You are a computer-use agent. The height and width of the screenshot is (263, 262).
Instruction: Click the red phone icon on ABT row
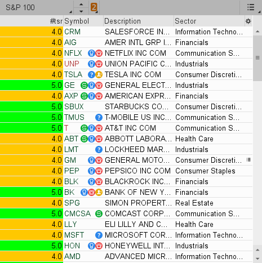(99, 139)
